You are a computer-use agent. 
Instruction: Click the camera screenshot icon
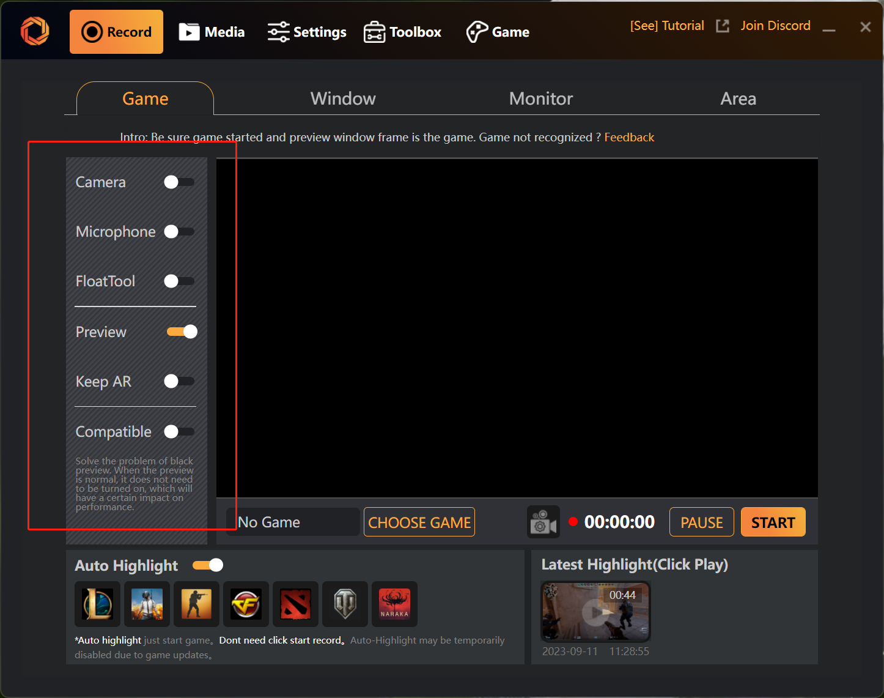click(543, 522)
